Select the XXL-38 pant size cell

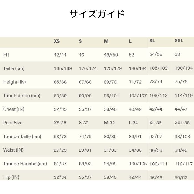coord(182,123)
